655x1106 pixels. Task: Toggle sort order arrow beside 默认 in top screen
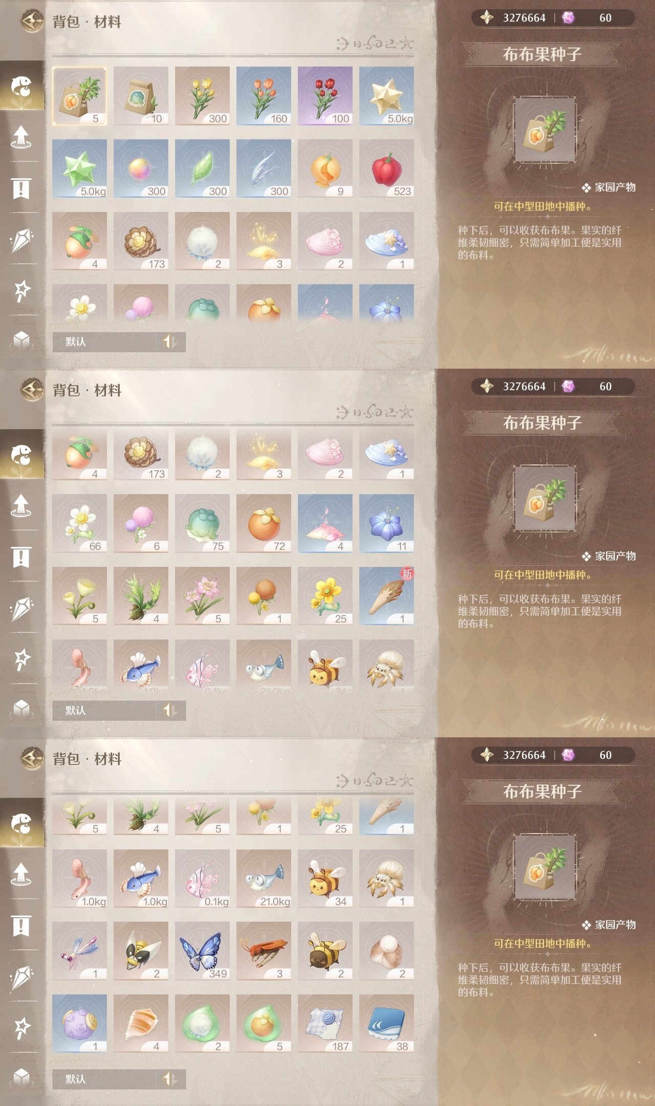click(x=169, y=342)
